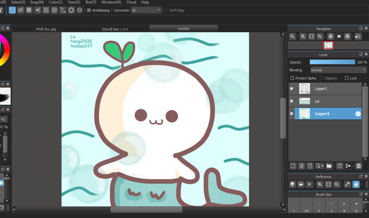
Task: Switch to the Nhất duy.jpg tab
Action: pos(46,29)
